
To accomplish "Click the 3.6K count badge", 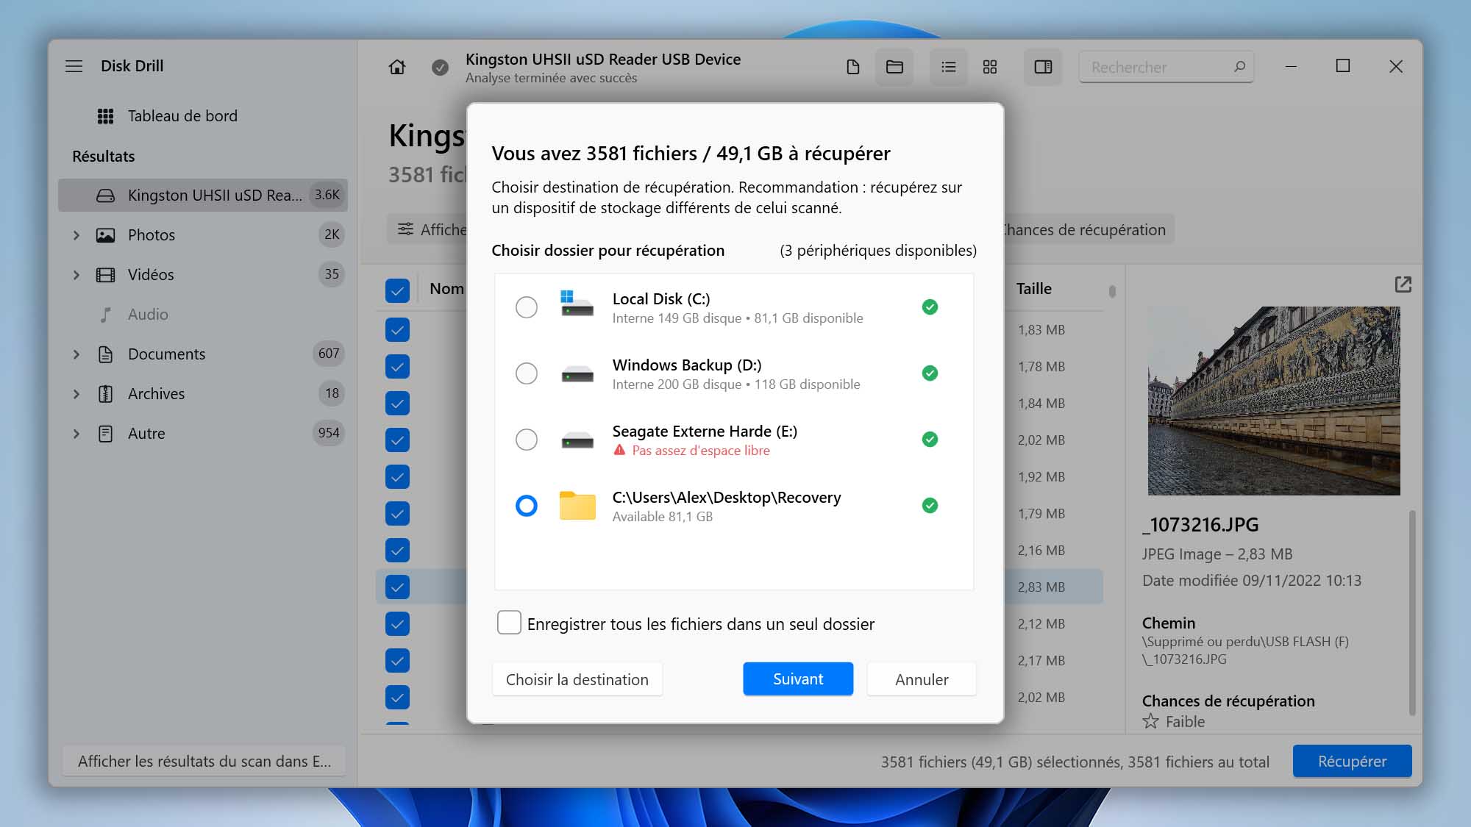I will click(x=327, y=196).
